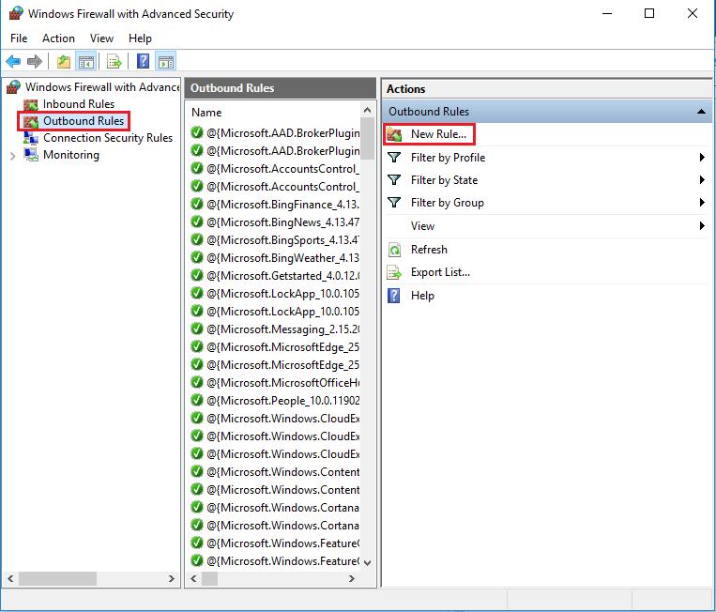Click the Export List toolbar icon
This screenshot has width=716, height=612.
click(x=114, y=61)
